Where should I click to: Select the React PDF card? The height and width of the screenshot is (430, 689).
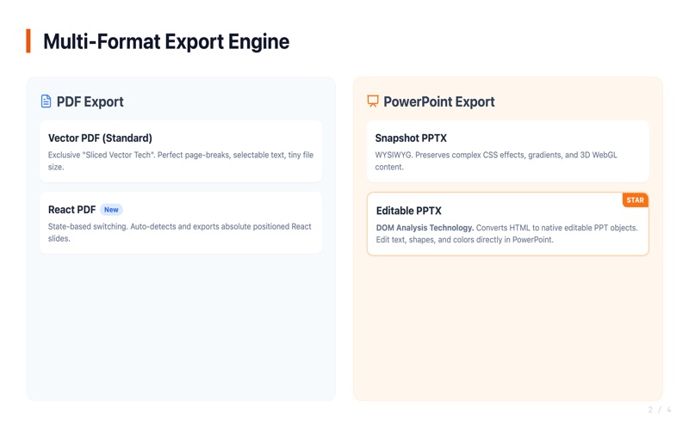pyautogui.click(x=181, y=223)
